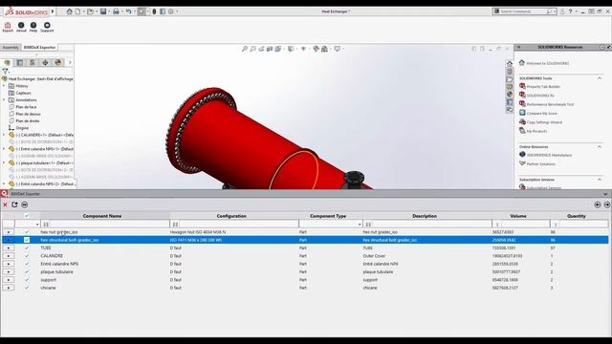The height and width of the screenshot is (344, 612).
Task: Toggle the checkbox for the support row
Action: point(27,280)
